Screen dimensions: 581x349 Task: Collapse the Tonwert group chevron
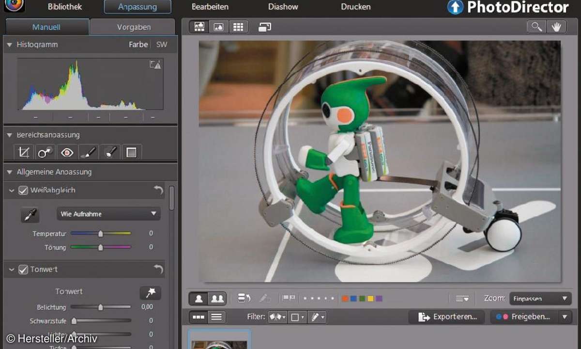(x=12, y=270)
